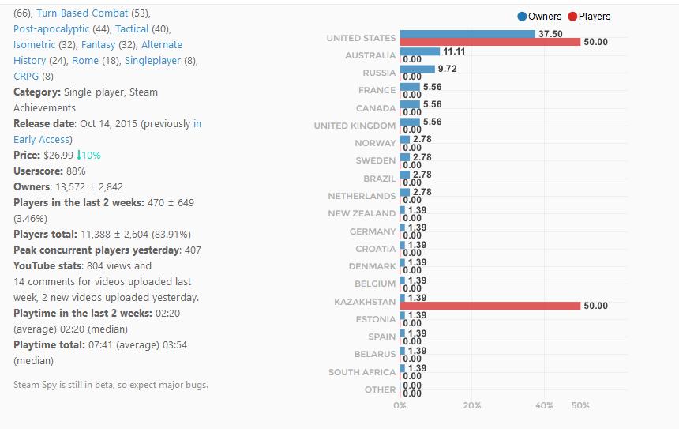The image size is (679, 429).
Task: Click France blue Owners bar
Action: 409,87
